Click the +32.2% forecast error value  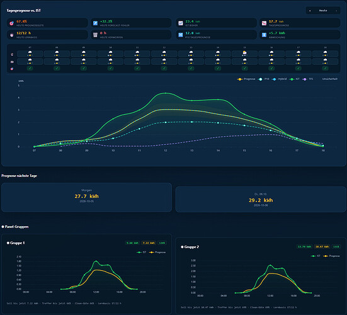[106, 21]
